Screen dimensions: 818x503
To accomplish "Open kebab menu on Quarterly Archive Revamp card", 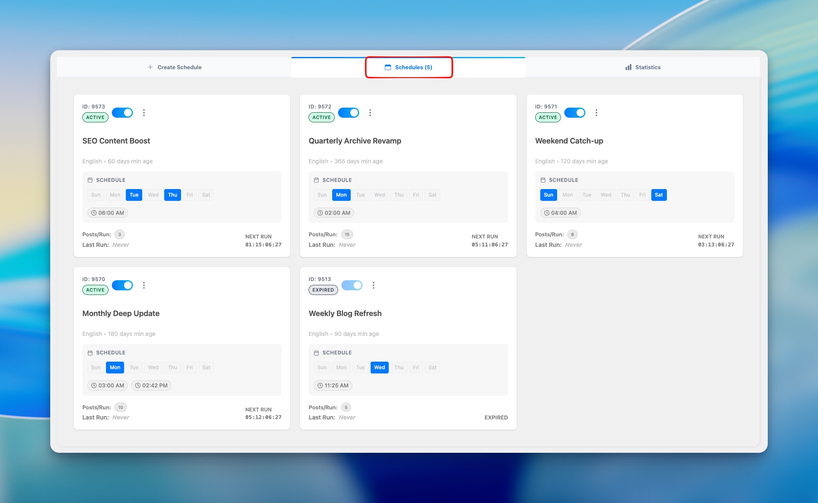I will coord(370,113).
